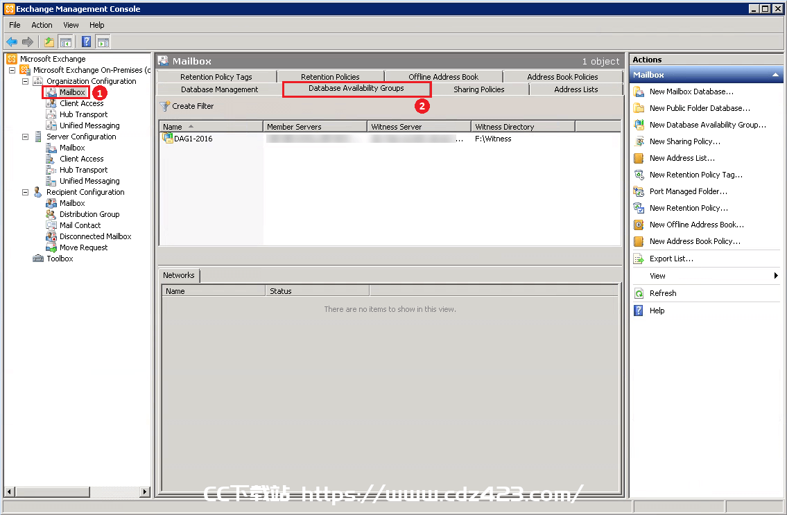This screenshot has height=515, width=787.
Task: Open the File menu
Action: tap(15, 25)
